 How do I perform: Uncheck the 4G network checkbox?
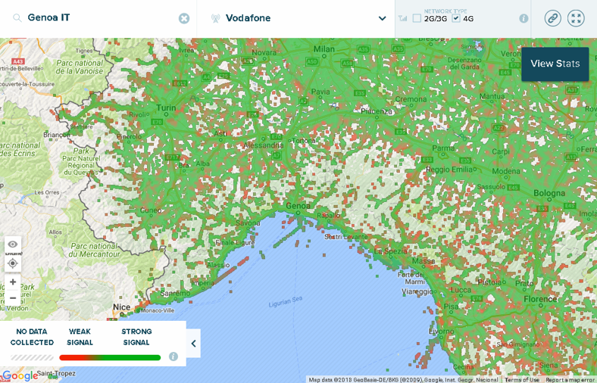[x=456, y=18]
